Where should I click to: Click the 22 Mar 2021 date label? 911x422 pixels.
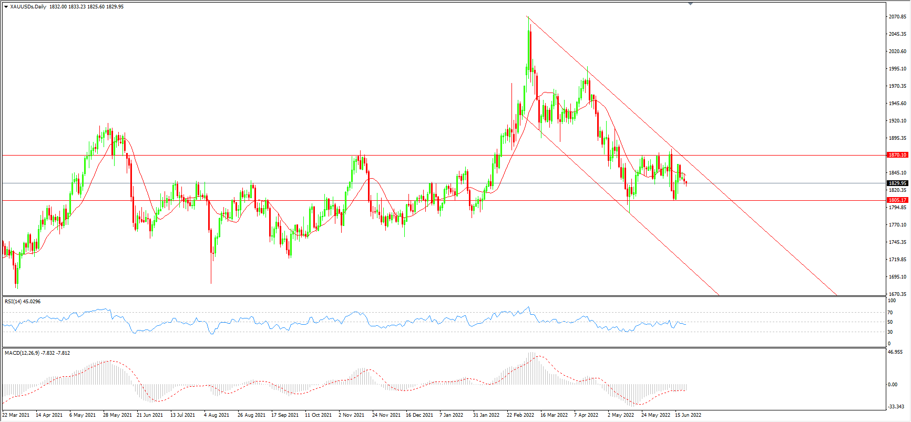[16, 415]
